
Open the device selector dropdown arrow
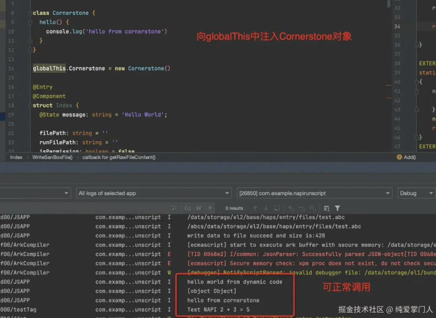tap(66, 193)
